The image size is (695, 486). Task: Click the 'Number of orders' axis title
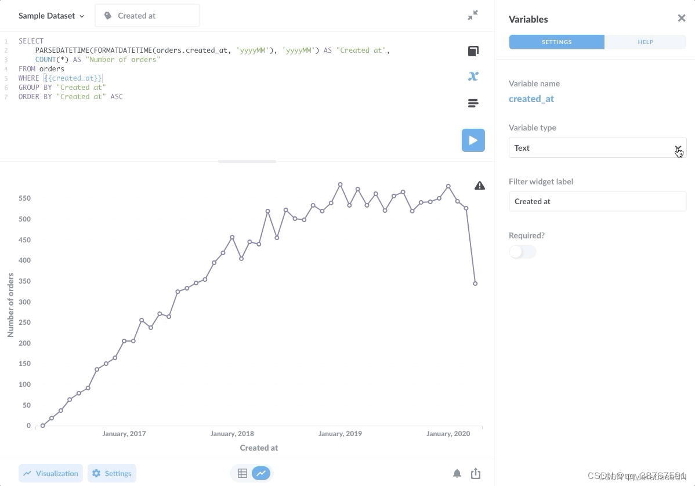pyautogui.click(x=10, y=305)
